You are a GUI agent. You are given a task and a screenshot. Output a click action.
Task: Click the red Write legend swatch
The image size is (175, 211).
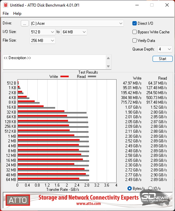pos(65,76)
